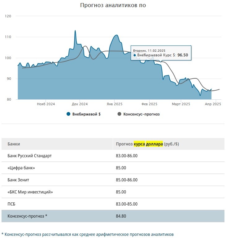
Task: Click the 96.50 value in the chart tooltip
Action: click(183, 55)
